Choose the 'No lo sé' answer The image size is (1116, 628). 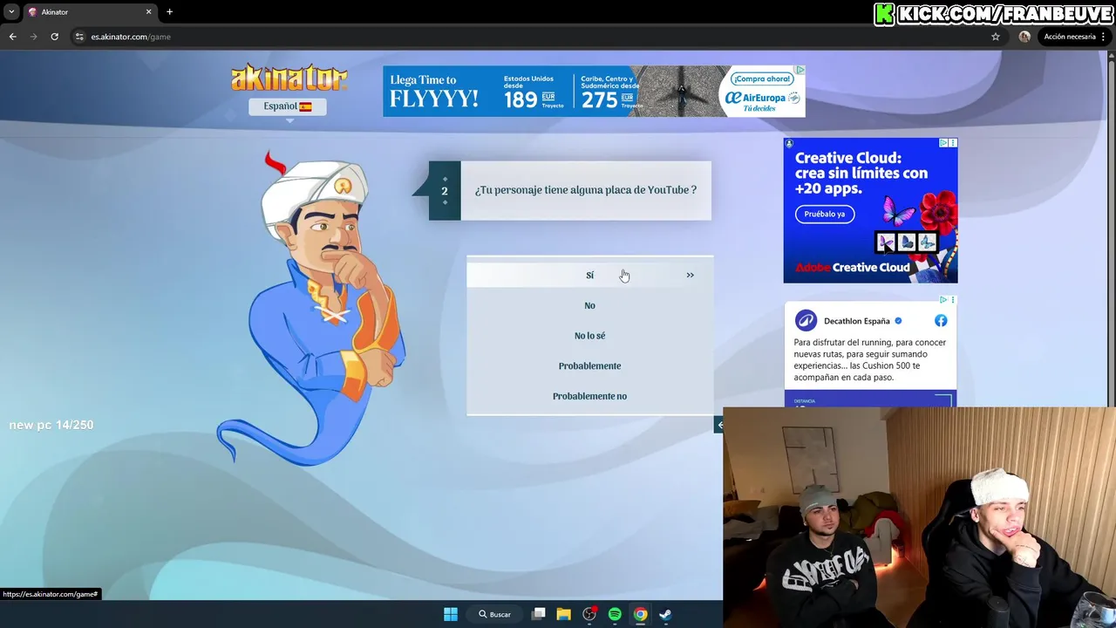[x=589, y=336]
